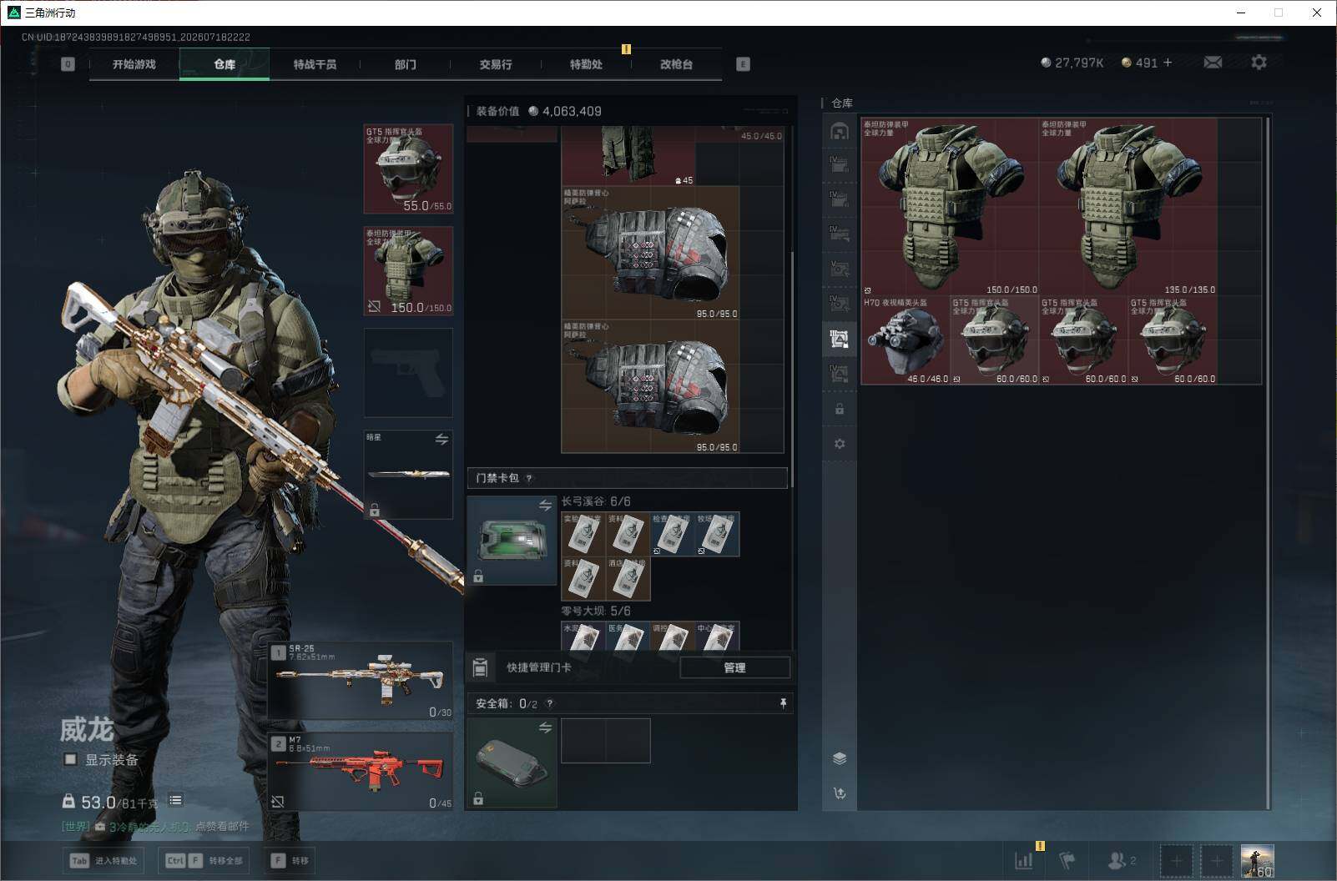Click the E key navigation hint icon
The height and width of the screenshot is (881, 1337).
click(743, 64)
